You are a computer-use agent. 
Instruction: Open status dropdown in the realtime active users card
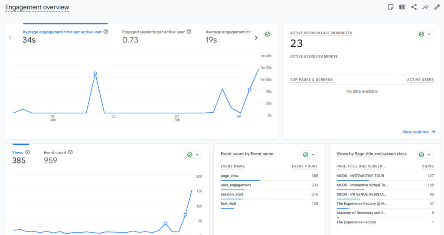[x=425, y=34]
